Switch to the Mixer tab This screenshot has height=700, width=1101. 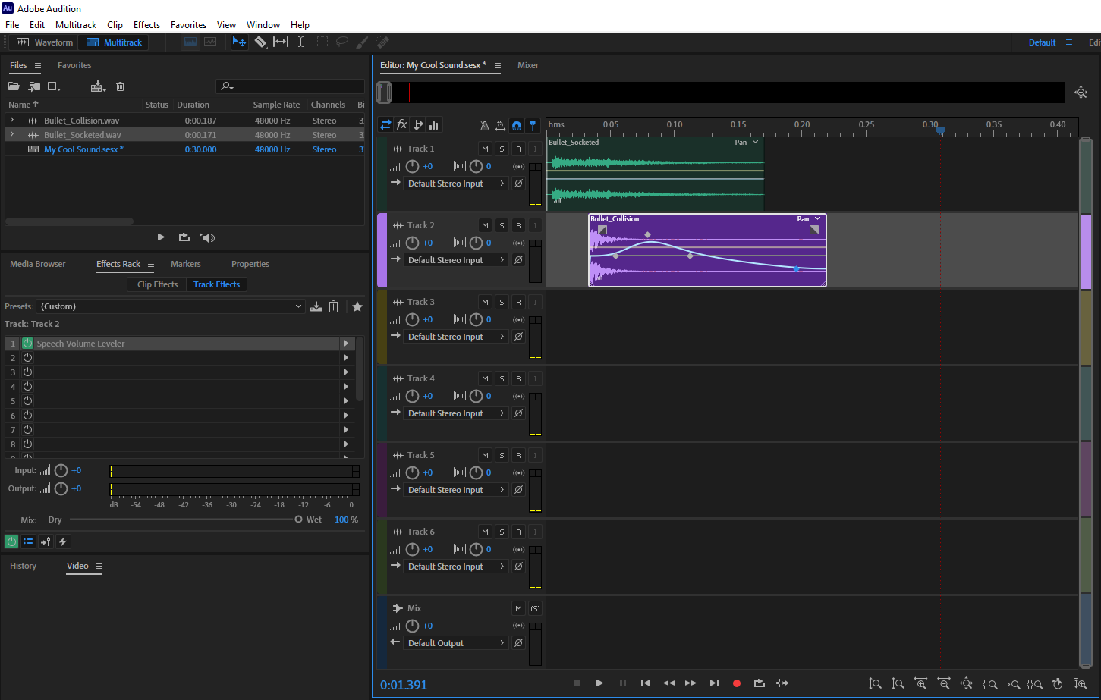[x=528, y=65]
